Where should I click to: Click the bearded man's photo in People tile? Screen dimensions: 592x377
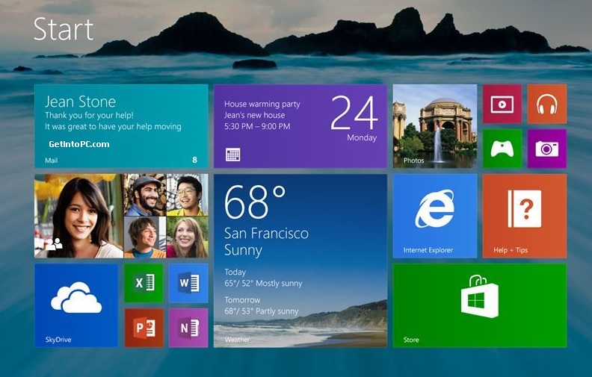144,194
